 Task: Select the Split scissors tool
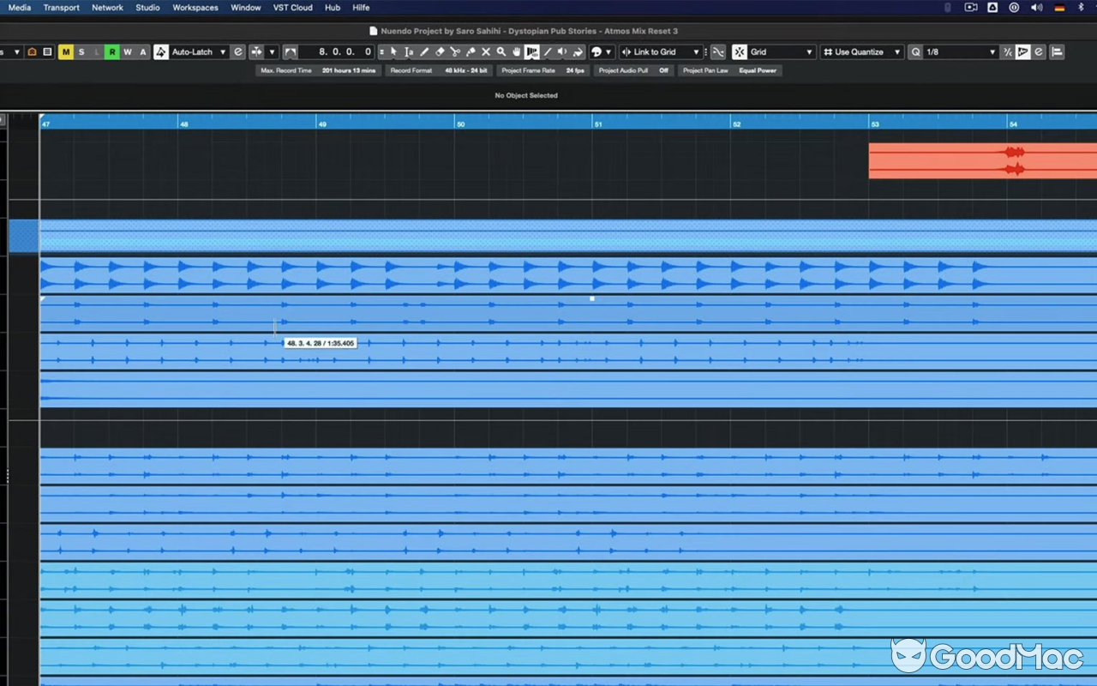tap(454, 52)
